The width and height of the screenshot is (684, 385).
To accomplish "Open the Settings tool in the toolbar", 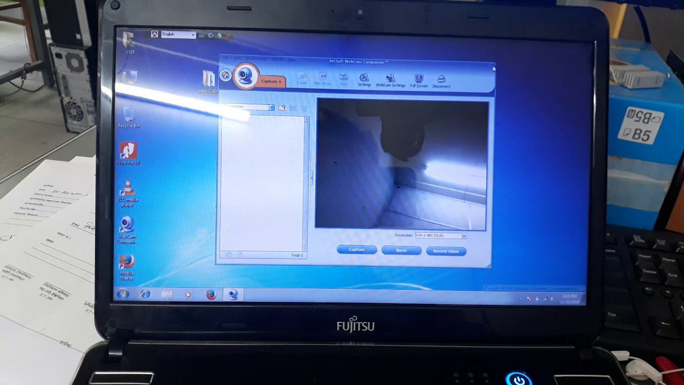I will point(364,80).
